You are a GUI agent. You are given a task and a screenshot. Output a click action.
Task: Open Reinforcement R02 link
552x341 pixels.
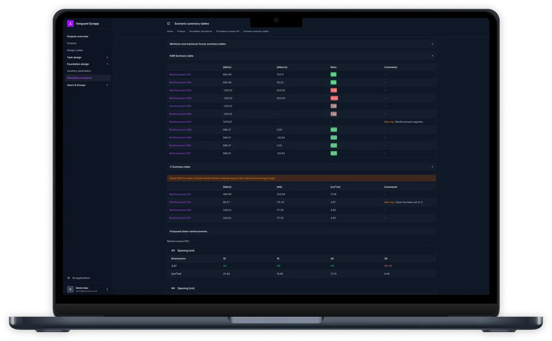click(180, 82)
